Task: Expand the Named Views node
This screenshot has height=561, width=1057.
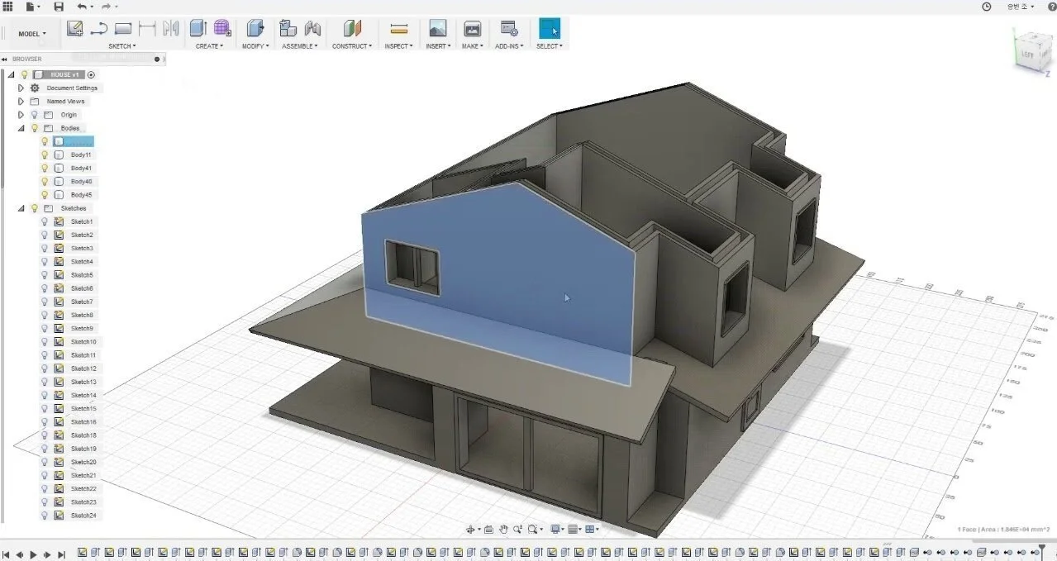Action: coord(21,101)
